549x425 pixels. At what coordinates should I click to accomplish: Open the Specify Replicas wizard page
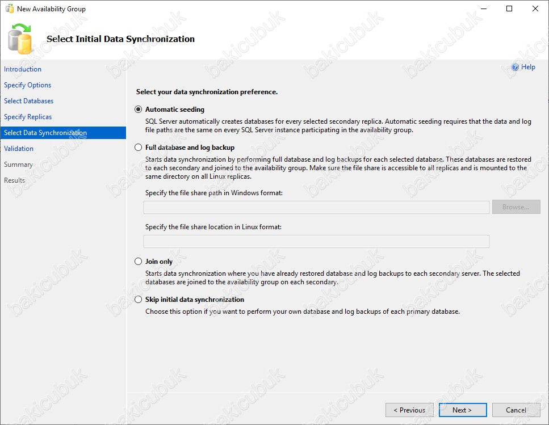28,117
